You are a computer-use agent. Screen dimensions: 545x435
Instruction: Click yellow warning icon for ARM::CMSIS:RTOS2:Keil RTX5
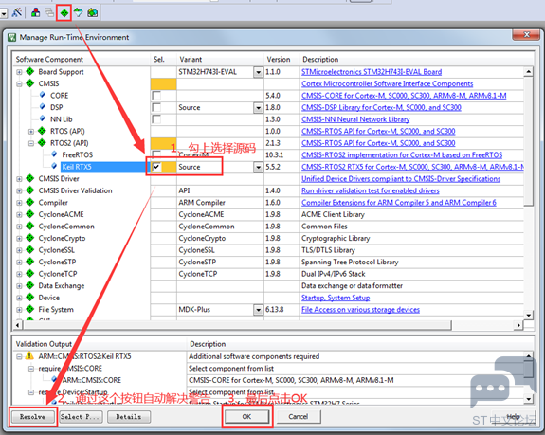(x=30, y=356)
